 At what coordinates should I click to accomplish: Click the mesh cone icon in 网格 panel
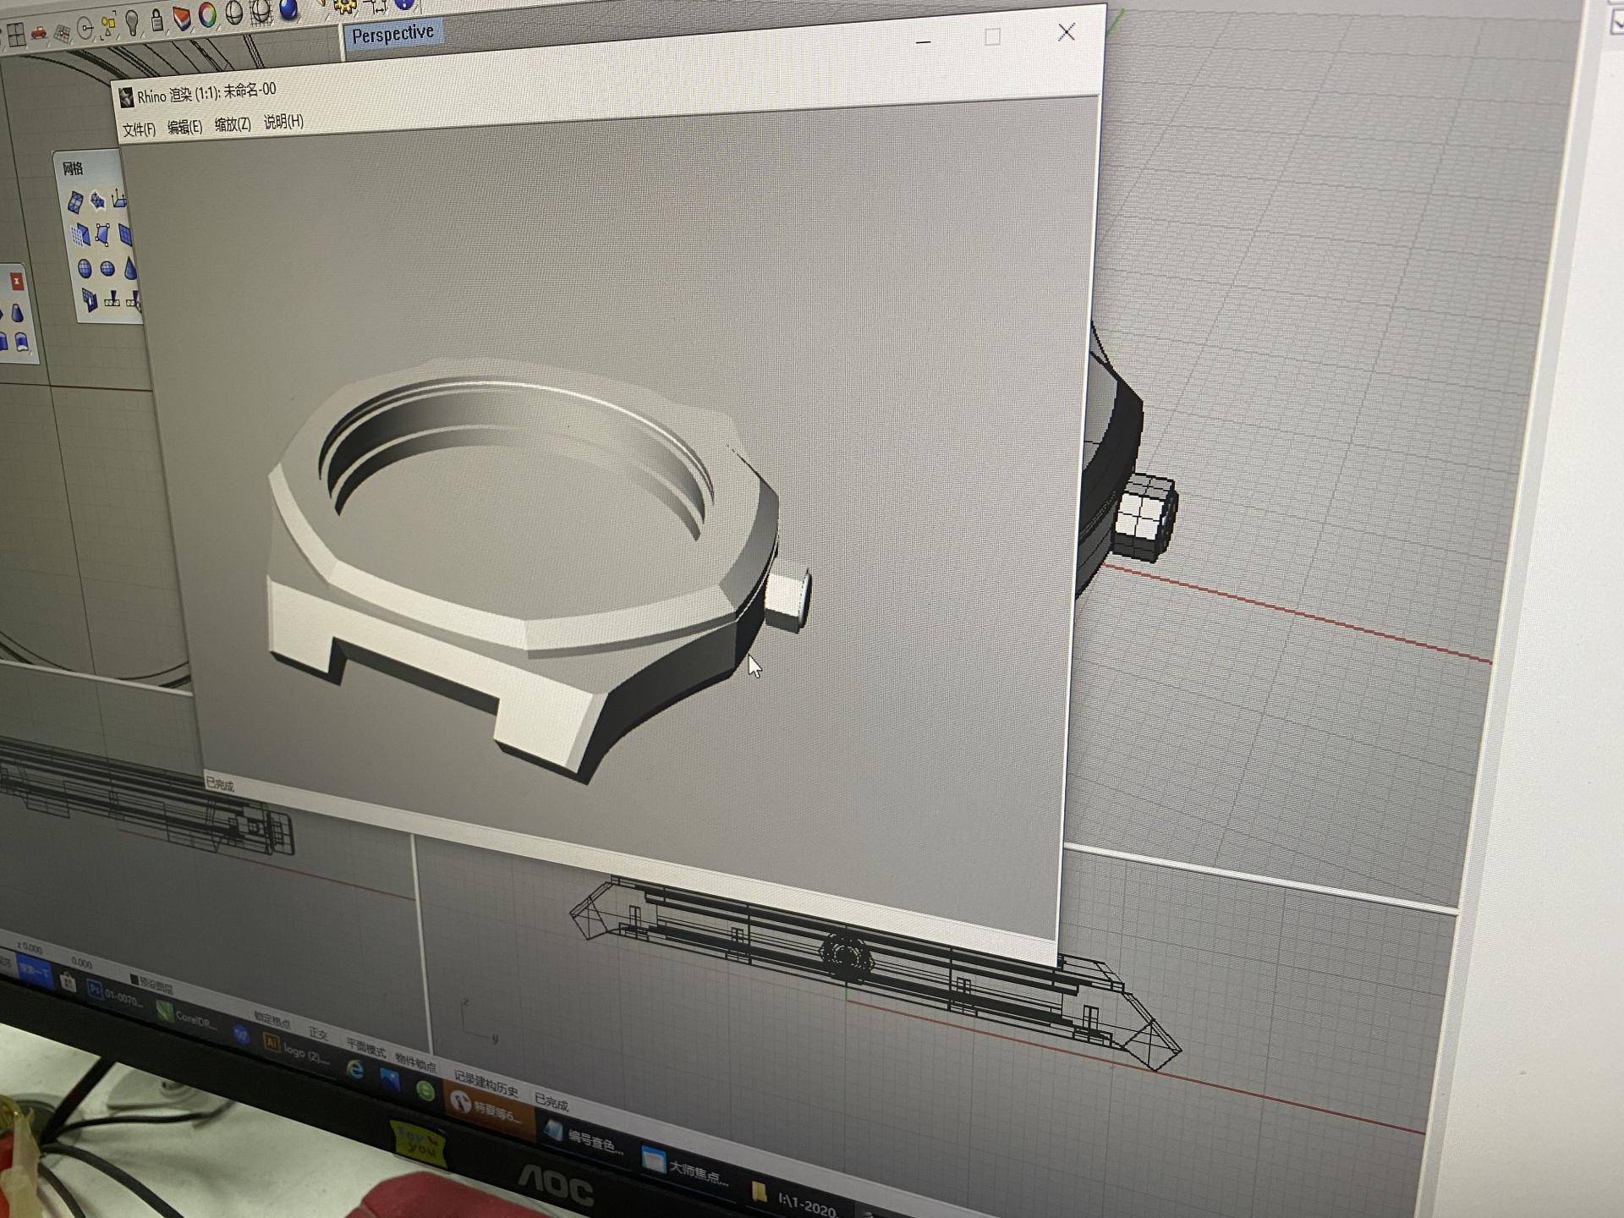(129, 268)
